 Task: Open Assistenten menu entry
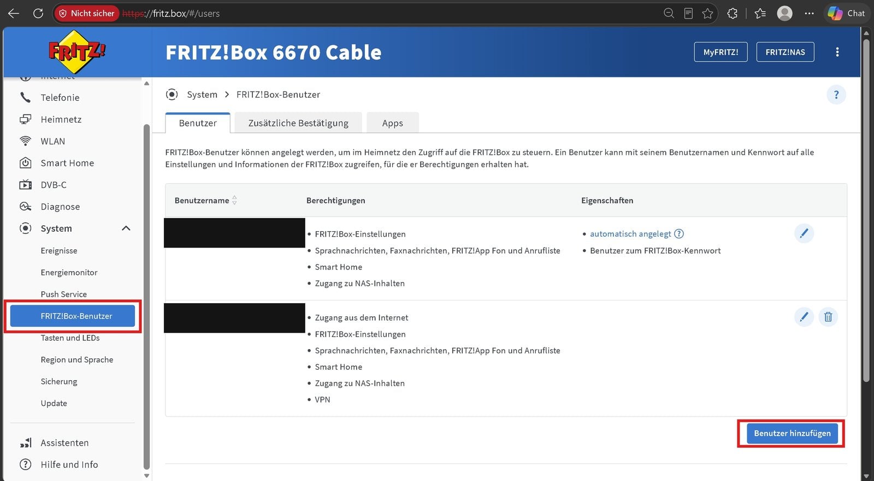click(x=64, y=443)
